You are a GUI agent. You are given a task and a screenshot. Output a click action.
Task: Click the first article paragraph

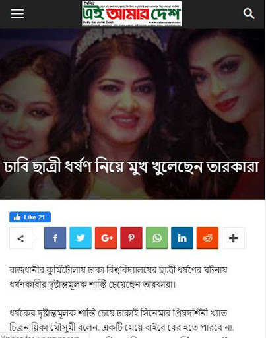[x=118, y=277]
